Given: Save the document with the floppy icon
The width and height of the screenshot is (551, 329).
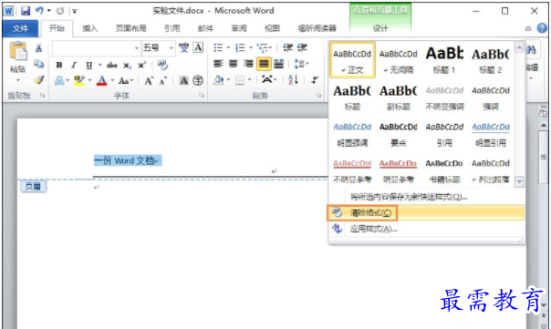Looking at the screenshot, I should 26,11.
